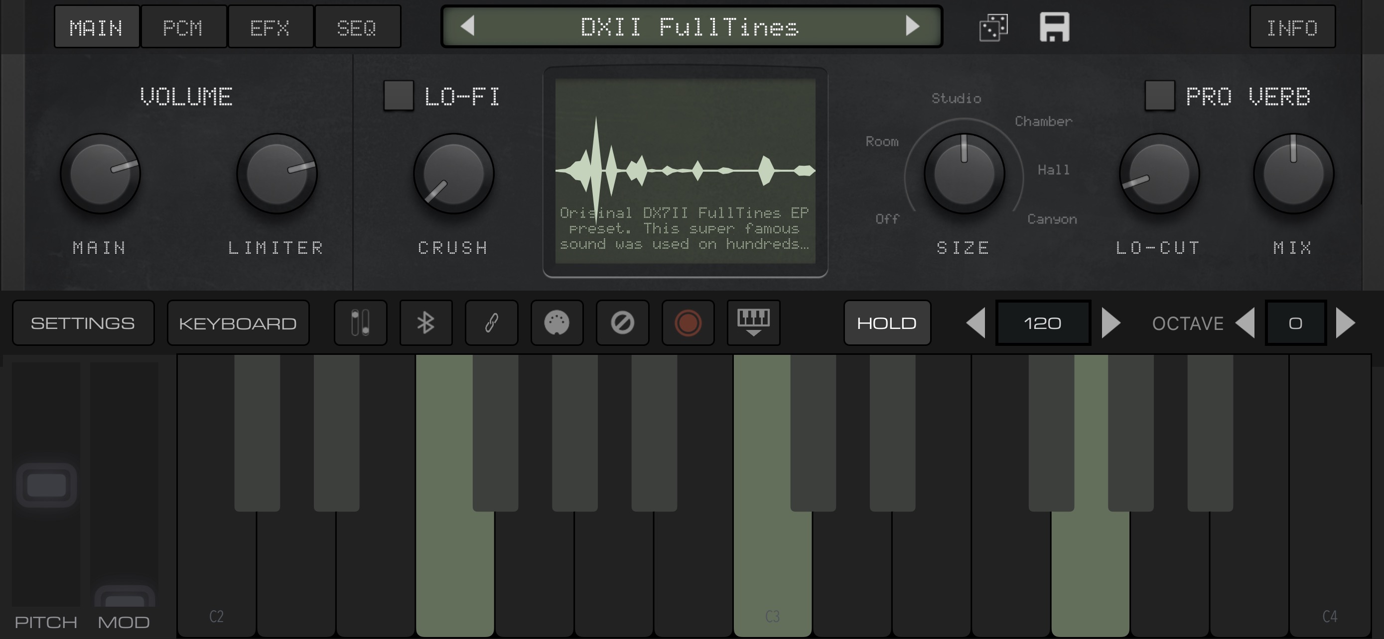This screenshot has height=639, width=1384.
Task: Enable the PRO VERB checkbox
Action: pyautogui.click(x=1159, y=96)
